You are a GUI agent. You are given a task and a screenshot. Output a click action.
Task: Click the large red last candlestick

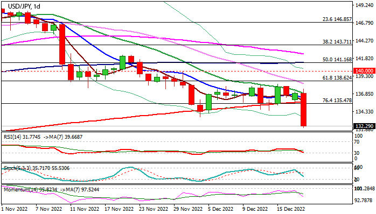tap(304, 109)
